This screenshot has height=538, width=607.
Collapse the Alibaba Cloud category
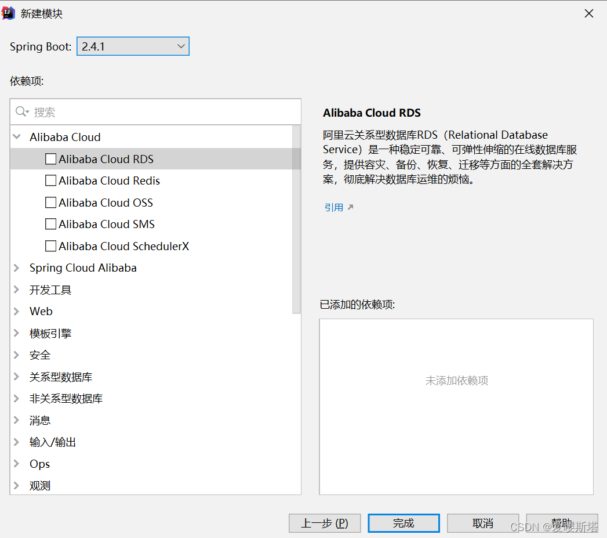17,136
